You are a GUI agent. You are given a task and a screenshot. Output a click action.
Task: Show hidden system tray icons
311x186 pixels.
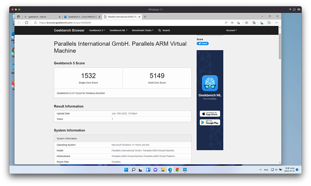260,170
